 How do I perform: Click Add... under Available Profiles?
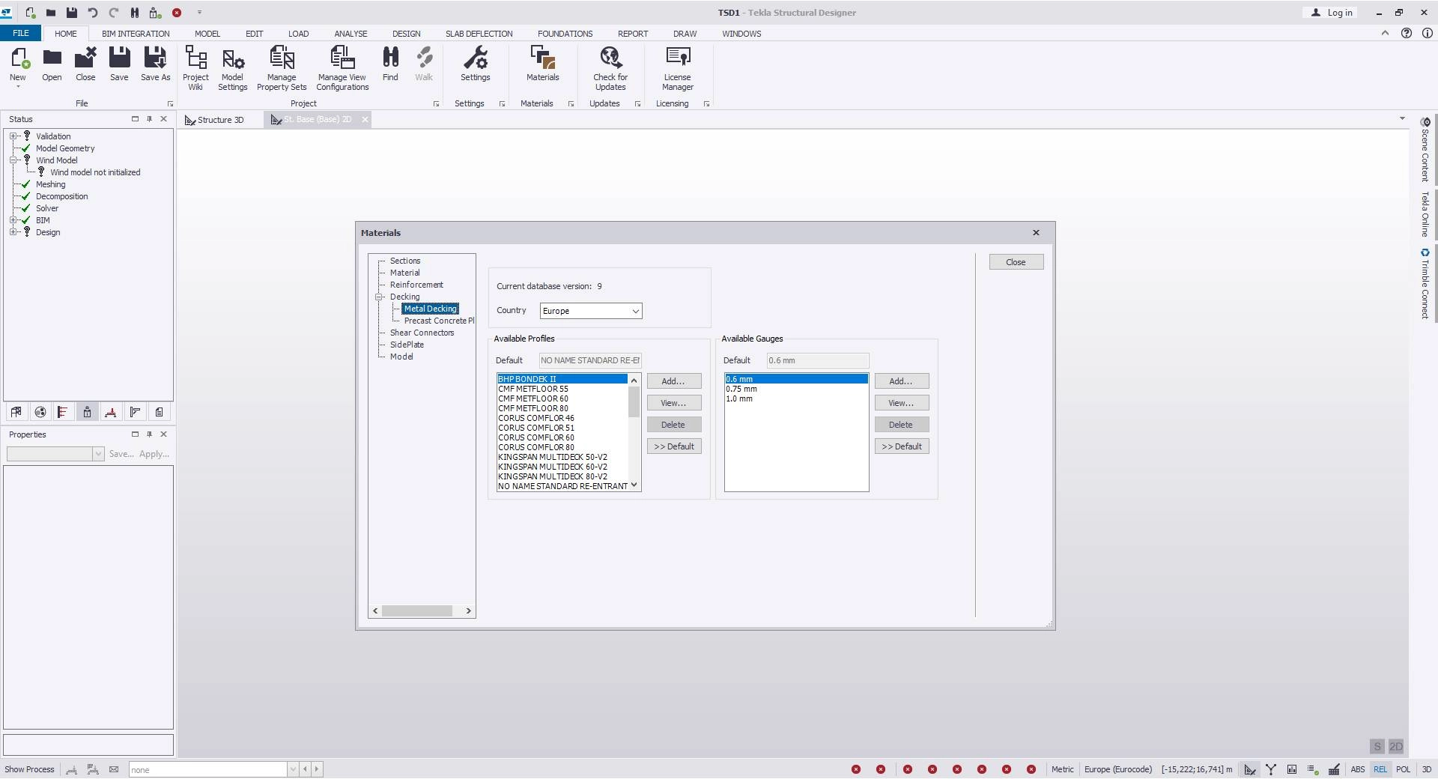(x=673, y=381)
